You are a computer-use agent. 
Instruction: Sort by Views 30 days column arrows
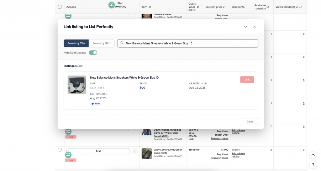(x=301, y=7)
